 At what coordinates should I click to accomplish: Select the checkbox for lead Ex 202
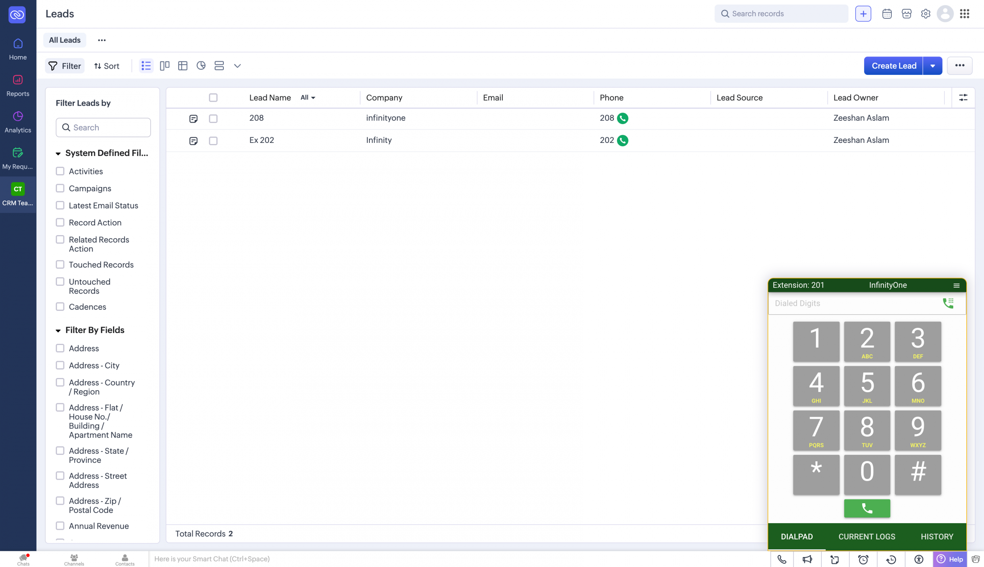point(213,141)
